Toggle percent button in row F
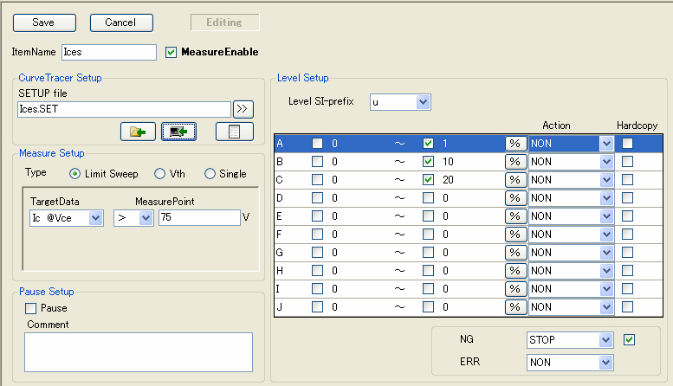Screen dimensions: 673x386 [515, 235]
